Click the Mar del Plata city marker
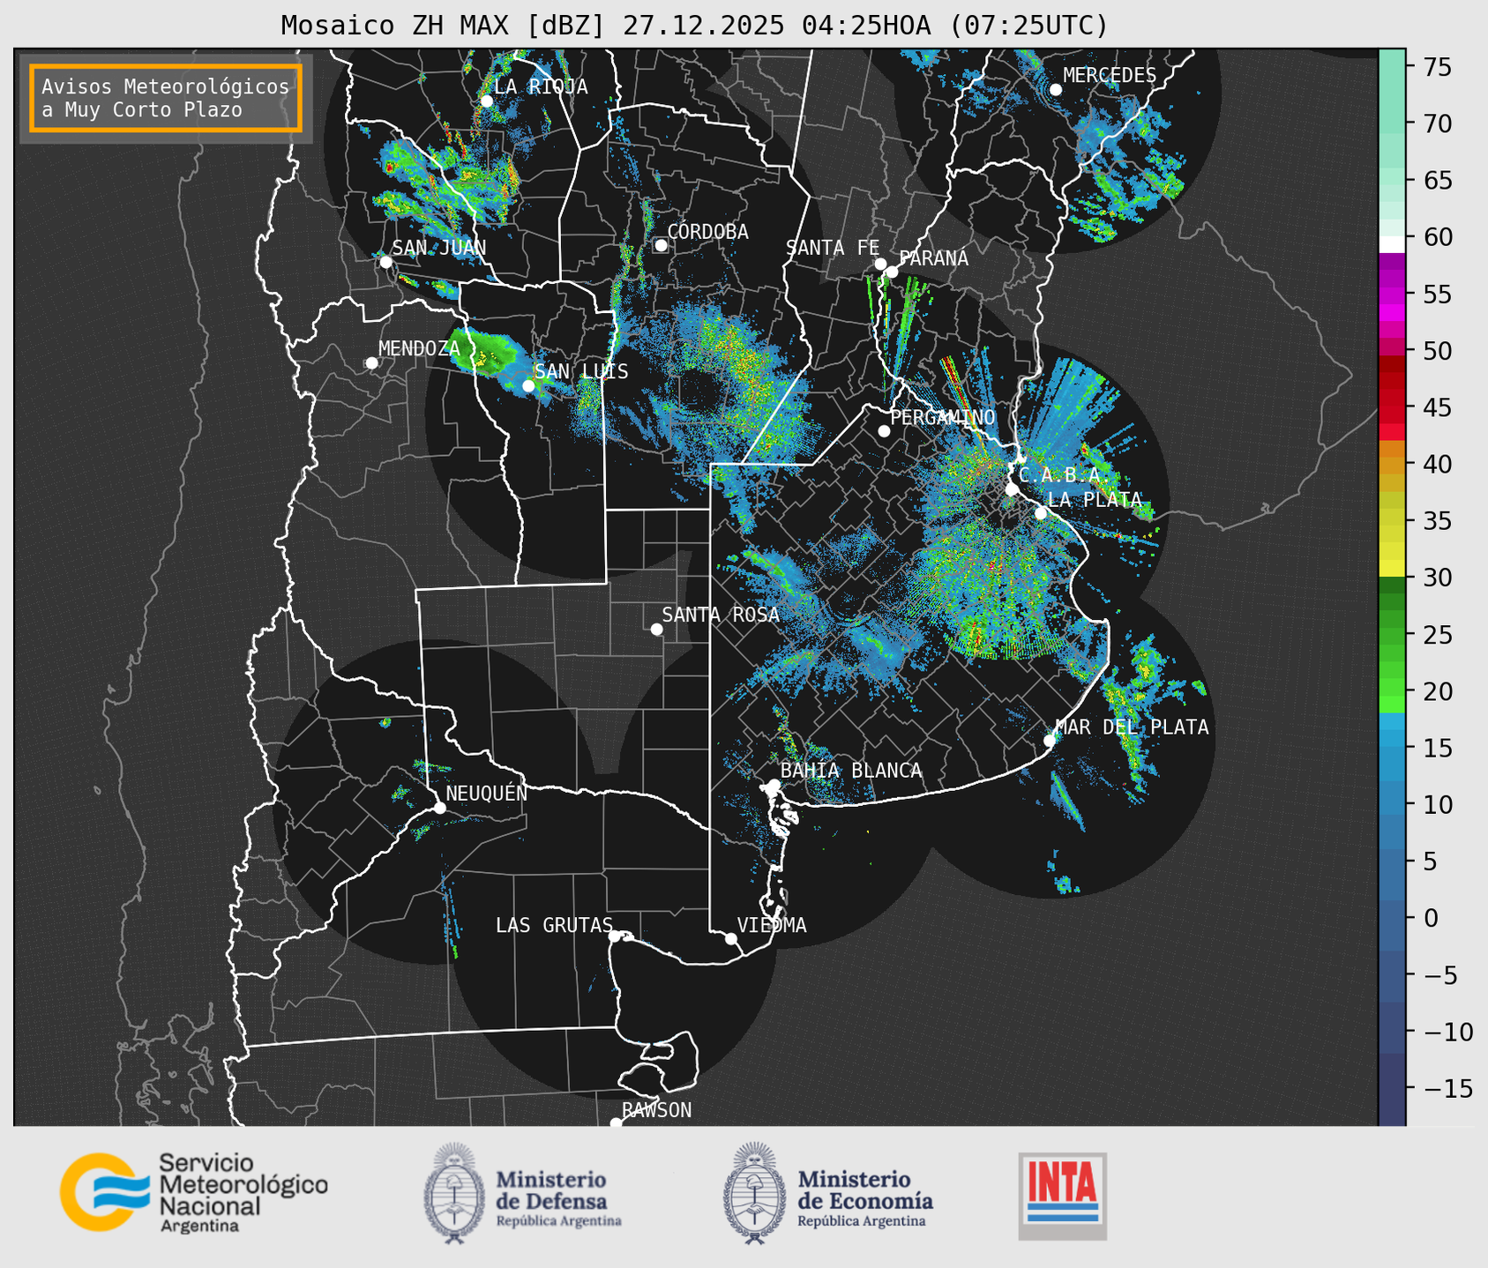 1050,740
